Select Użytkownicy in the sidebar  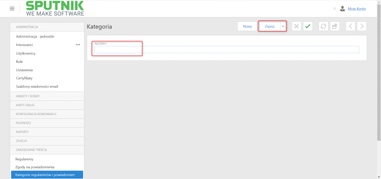pyautogui.click(x=26, y=53)
